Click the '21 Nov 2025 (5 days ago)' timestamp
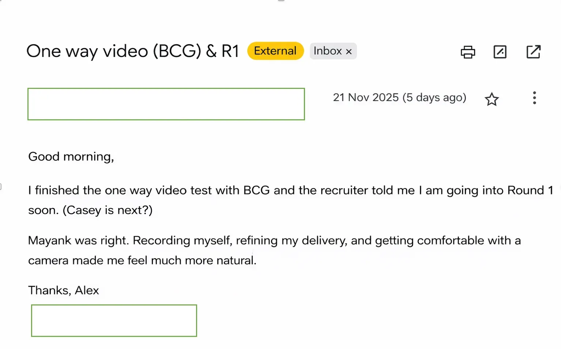 pyautogui.click(x=399, y=97)
